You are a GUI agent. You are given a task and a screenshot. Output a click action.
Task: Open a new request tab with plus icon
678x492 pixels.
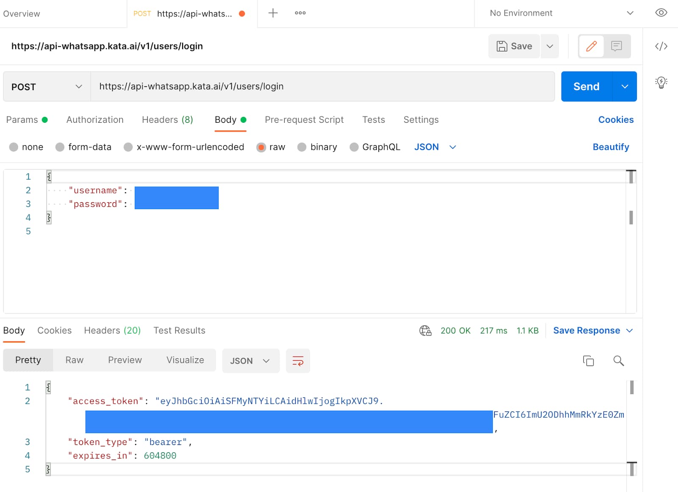273,13
